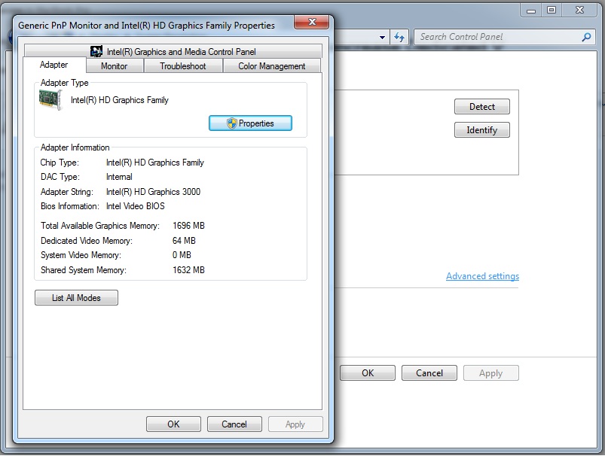Viewport: 605px width, 456px height.
Task: Switch to the Monitor tab
Action: [x=115, y=66]
